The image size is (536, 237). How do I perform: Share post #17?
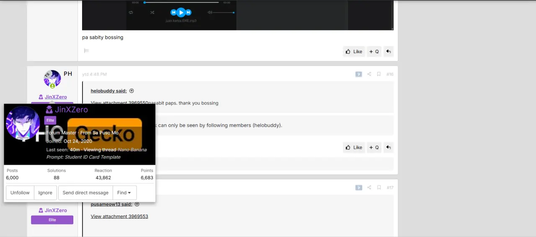pos(369,188)
